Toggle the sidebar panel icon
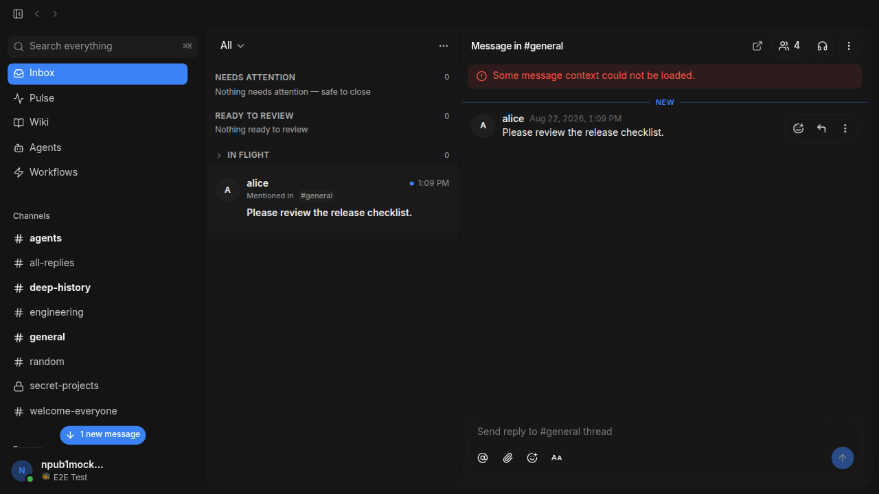The height and width of the screenshot is (494, 879). coord(18,14)
